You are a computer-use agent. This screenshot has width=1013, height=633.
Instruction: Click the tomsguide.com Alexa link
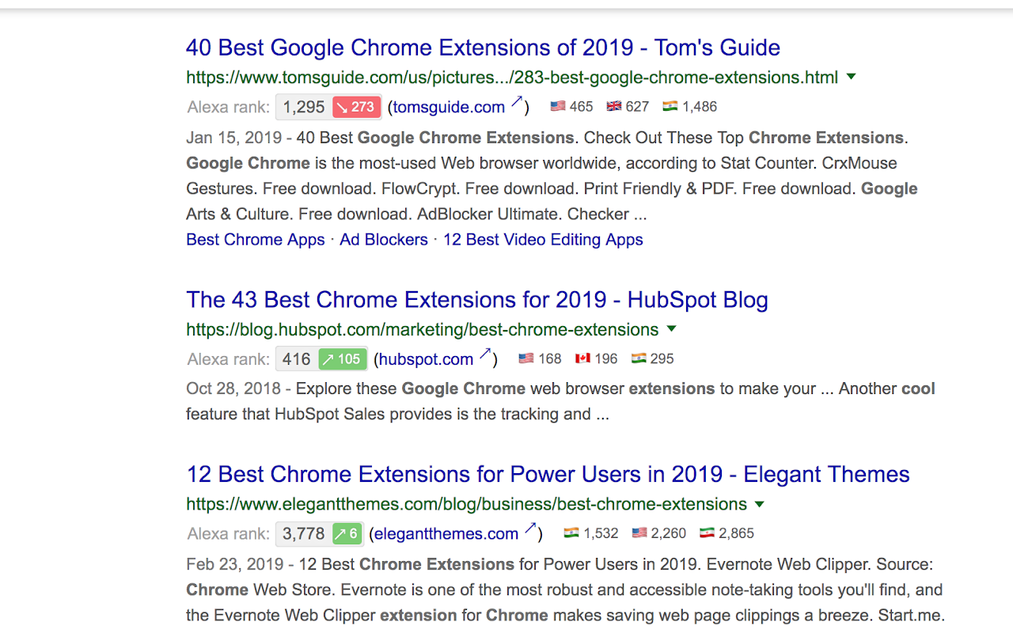(x=449, y=107)
